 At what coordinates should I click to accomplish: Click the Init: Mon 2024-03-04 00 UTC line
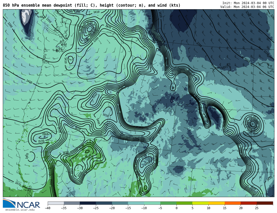[248, 3]
